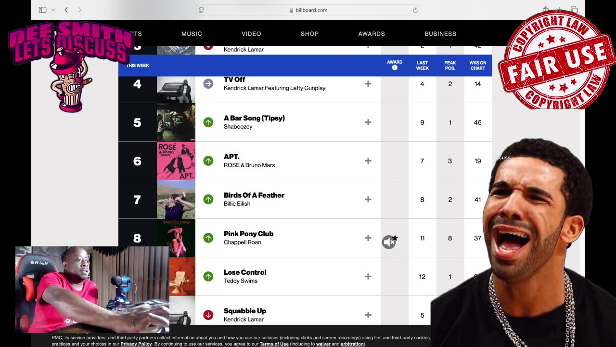Screen dimensions: 616x347
Task: Open the song title Squabble Up
Action: click(245, 311)
